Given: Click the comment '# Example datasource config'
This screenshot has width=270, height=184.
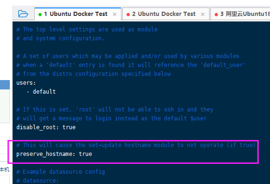Looking at the screenshot, I should [x=60, y=172].
